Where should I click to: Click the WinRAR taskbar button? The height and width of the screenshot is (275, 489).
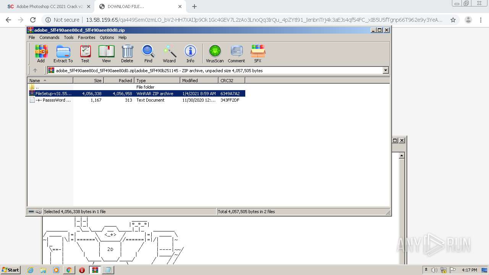click(x=95, y=270)
